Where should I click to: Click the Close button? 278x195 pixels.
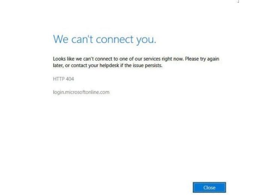pyautogui.click(x=209, y=187)
